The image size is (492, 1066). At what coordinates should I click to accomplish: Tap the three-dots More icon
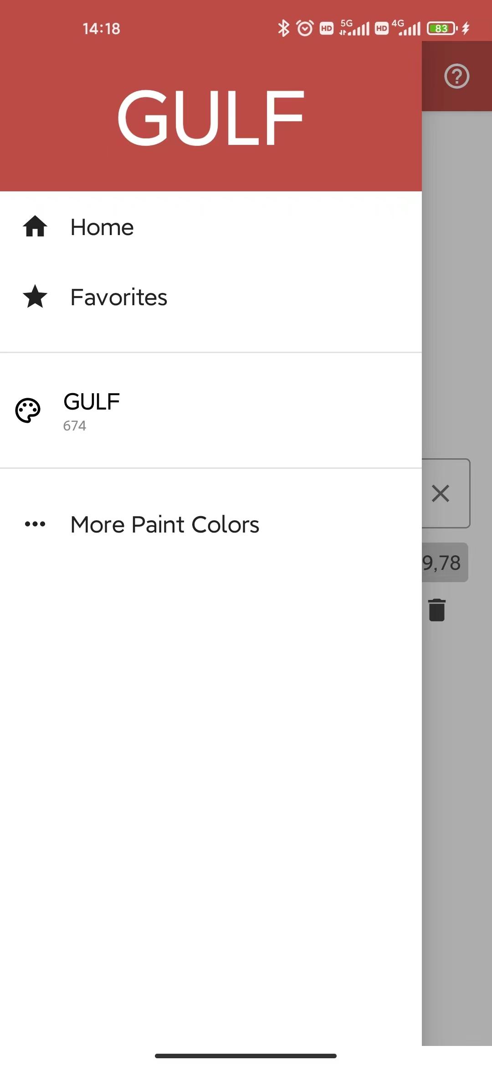35,524
